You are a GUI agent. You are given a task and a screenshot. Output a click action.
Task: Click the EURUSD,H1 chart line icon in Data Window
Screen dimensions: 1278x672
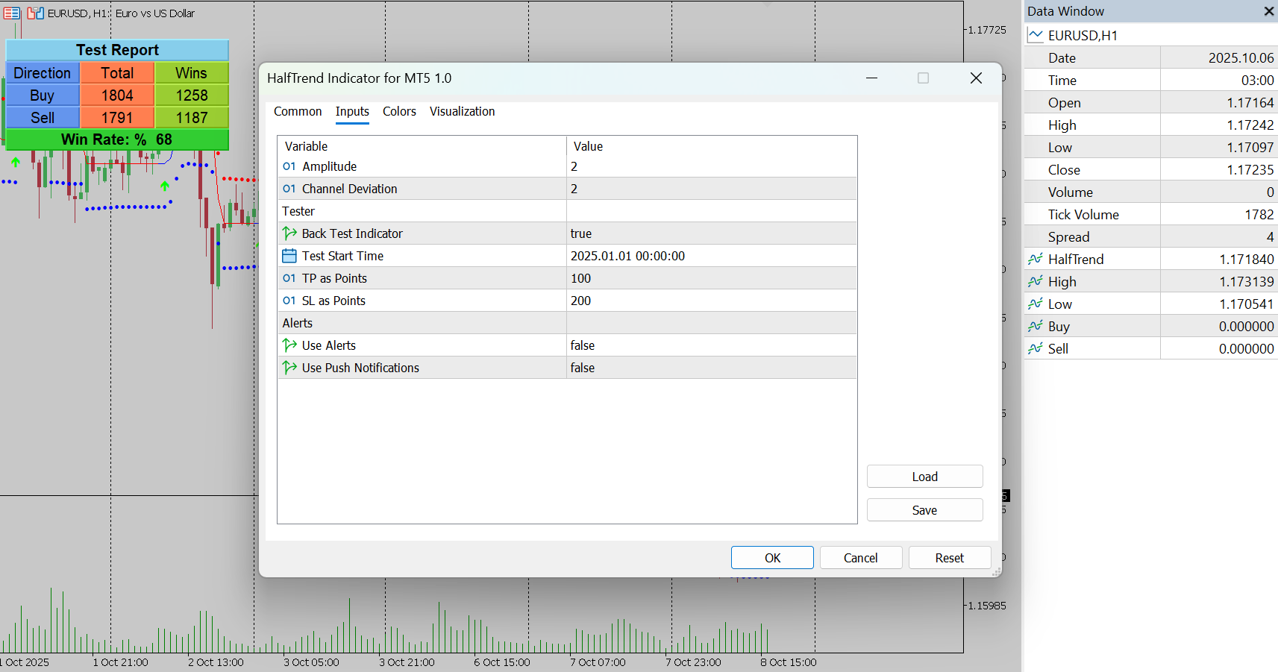click(x=1036, y=35)
